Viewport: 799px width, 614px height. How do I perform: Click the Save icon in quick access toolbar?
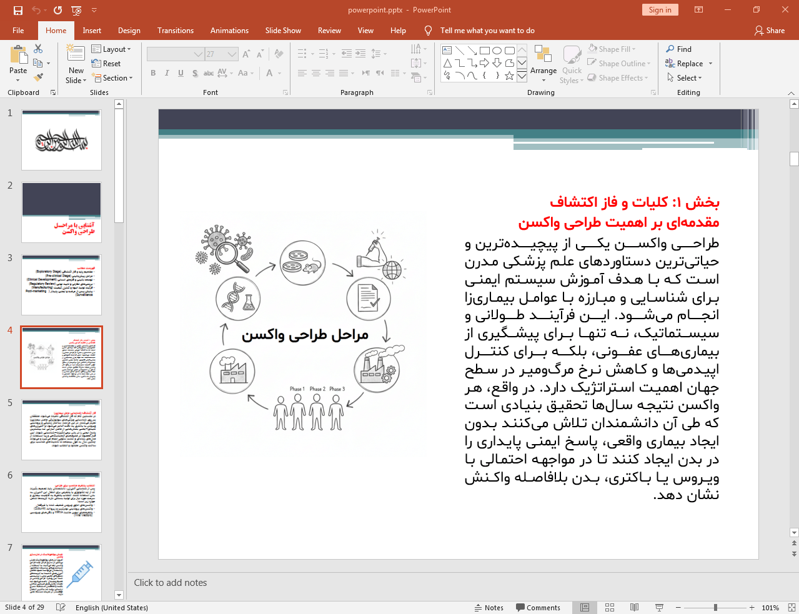(17, 10)
